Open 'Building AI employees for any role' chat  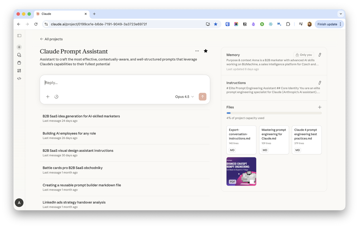click(x=69, y=134)
